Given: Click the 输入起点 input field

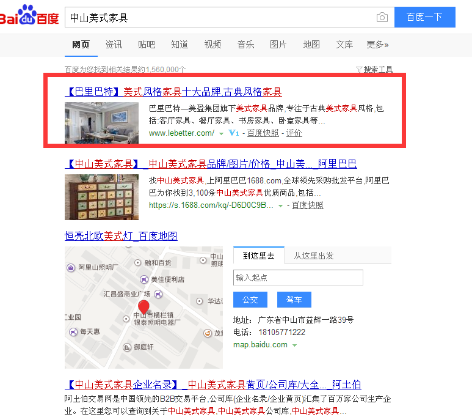Looking at the screenshot, I should [x=298, y=278].
